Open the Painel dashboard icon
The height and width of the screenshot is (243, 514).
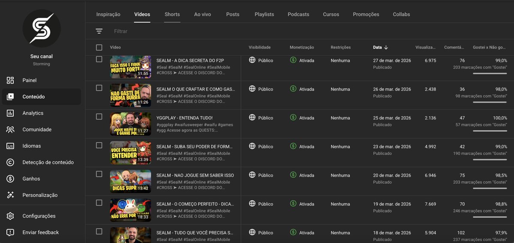[x=10, y=80]
